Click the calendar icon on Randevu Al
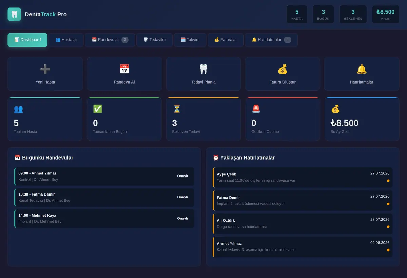Image resolution: width=407 pixels, height=278 pixels. tap(124, 69)
